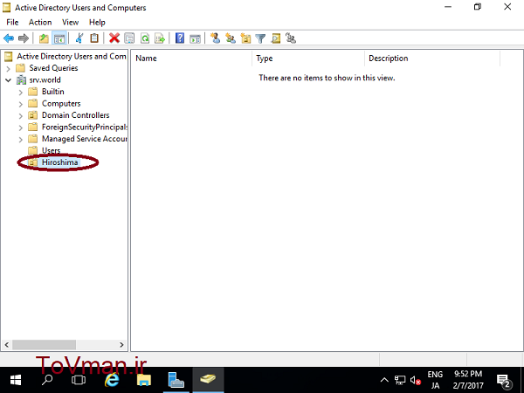The image size is (524, 393).
Task: Expand Managed Service Accounts node
Action: pyautogui.click(x=21, y=140)
